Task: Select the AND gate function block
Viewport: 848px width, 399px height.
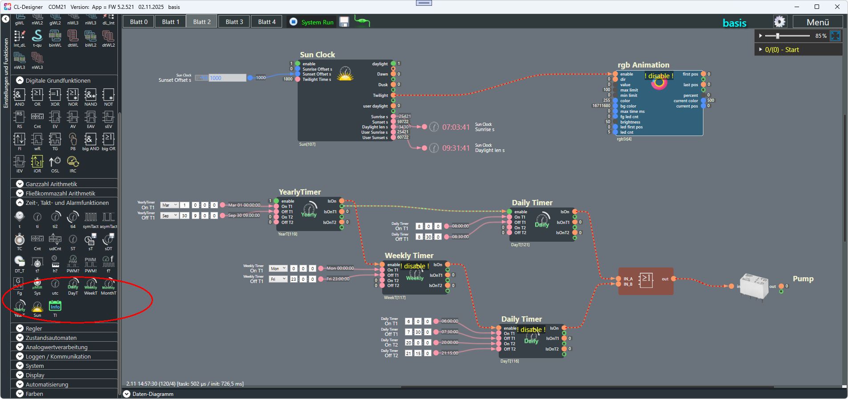Action: click(x=19, y=95)
